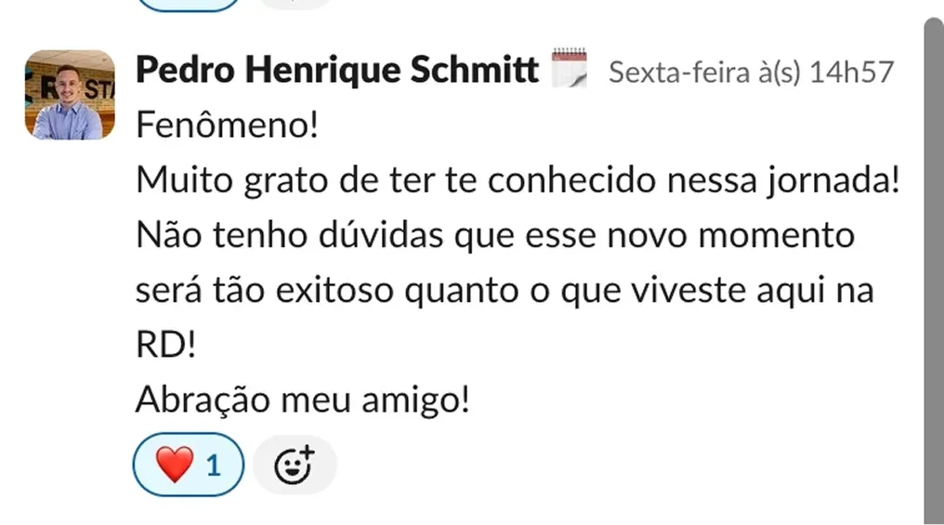Image resolution: width=944 pixels, height=525 pixels.
Task: Click the red heart emoji in the reaction
Action: pyautogui.click(x=174, y=464)
